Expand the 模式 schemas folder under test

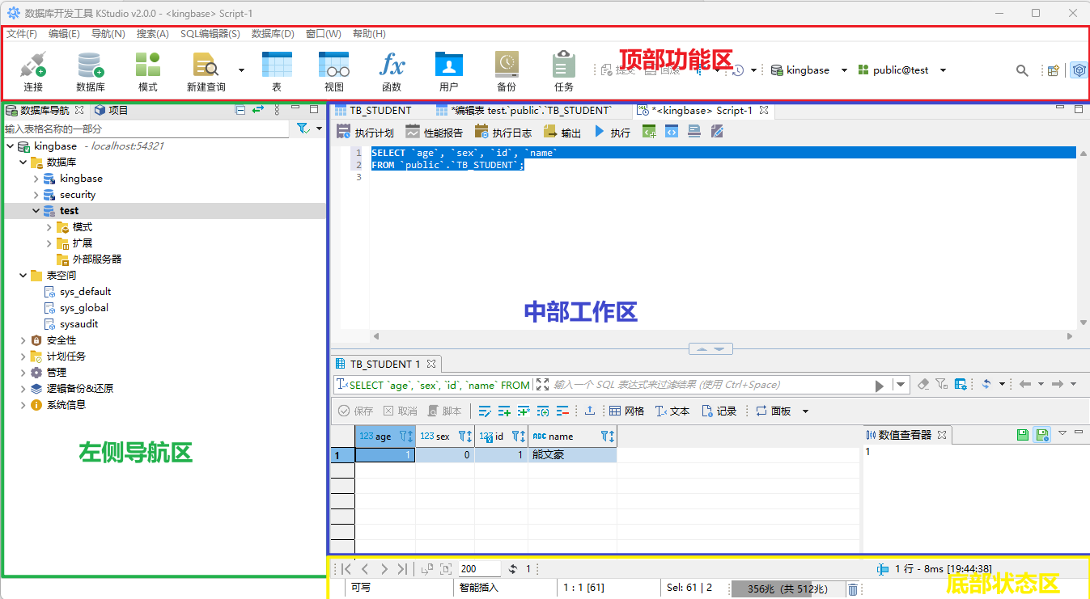(x=49, y=227)
